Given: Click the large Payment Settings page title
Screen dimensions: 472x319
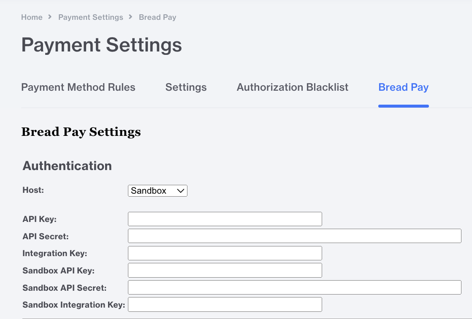Looking at the screenshot, I should coord(101,45).
